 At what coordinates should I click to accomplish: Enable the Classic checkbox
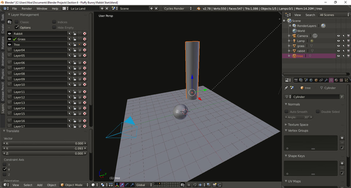click(x=16, y=22)
